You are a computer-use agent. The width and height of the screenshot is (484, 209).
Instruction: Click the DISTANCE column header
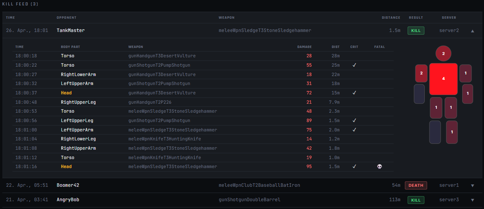point(391,18)
